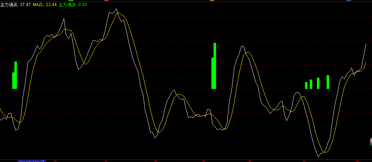Select the shorter bar beside the tallest green bar
Image resolution: width=372 pixels, height=162 pixels.
coord(212,73)
